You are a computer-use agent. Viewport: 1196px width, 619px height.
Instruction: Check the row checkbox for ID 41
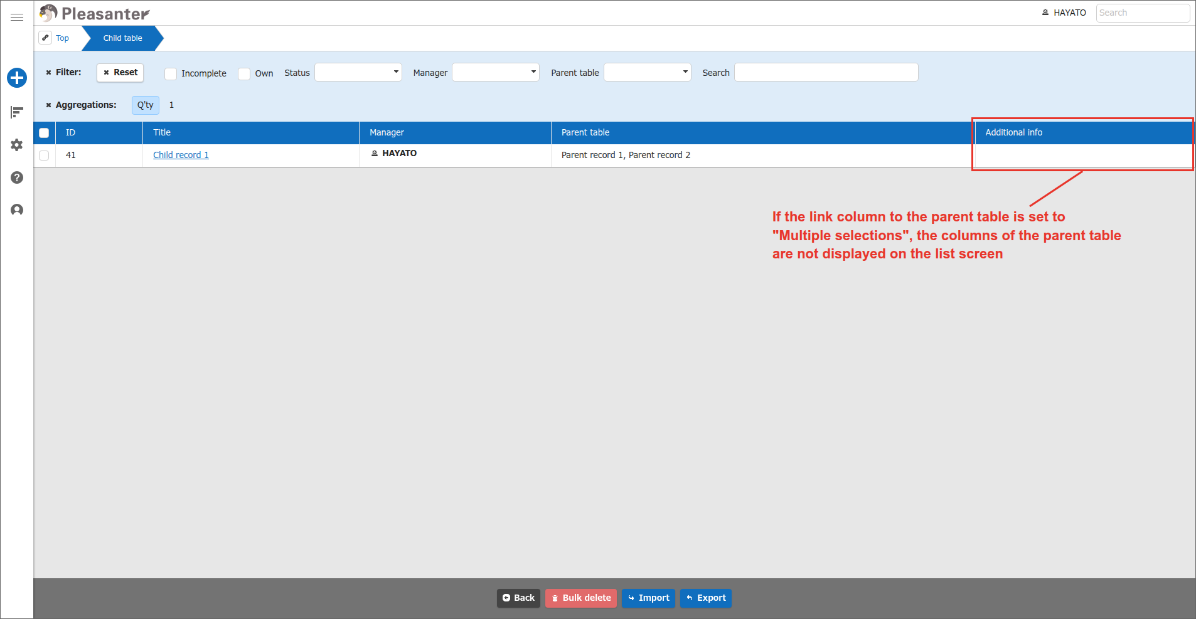coord(44,155)
